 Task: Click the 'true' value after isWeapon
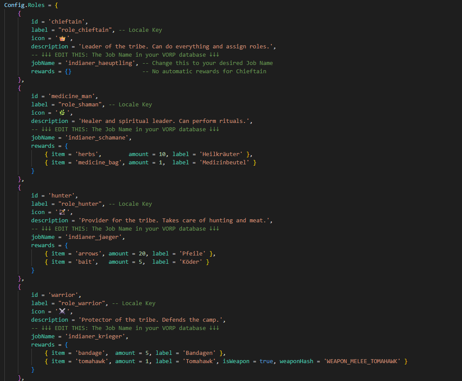tap(266, 361)
